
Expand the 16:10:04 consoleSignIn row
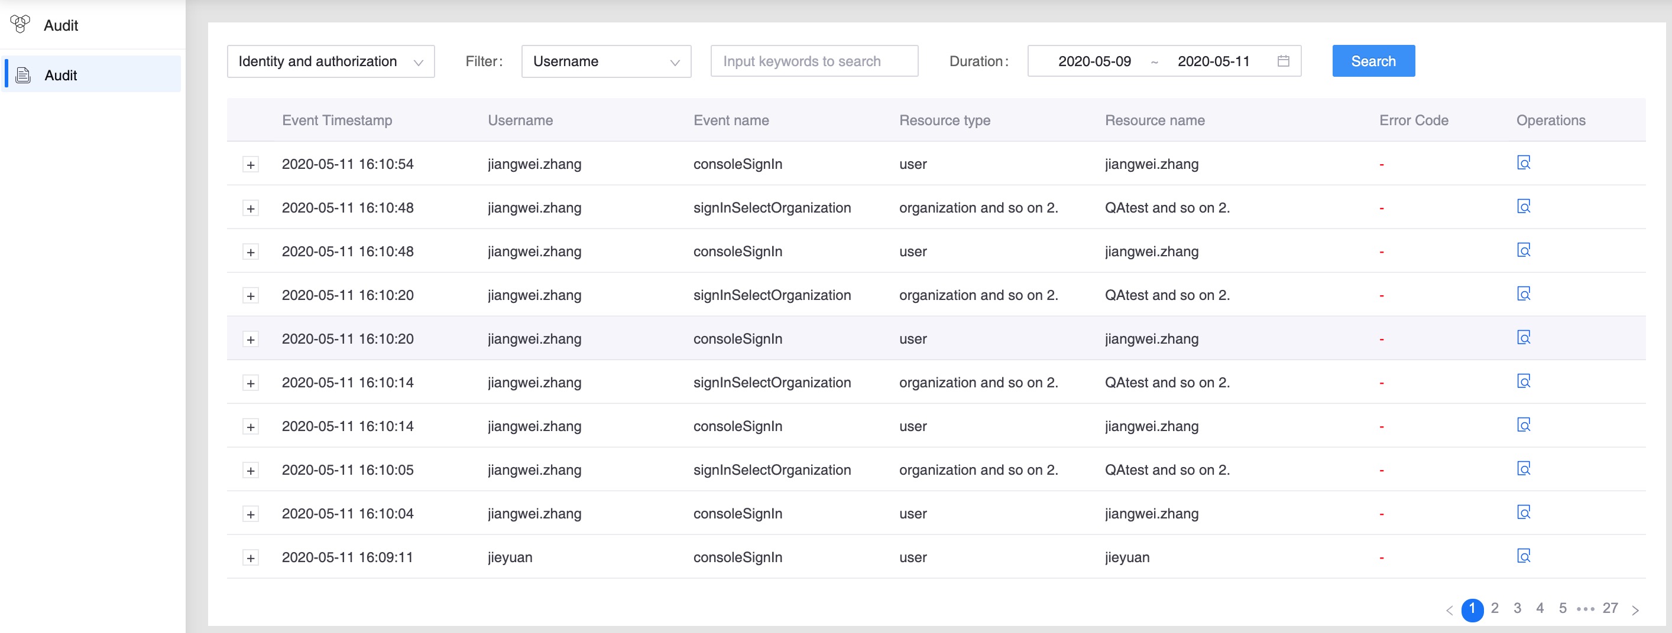coord(251,514)
